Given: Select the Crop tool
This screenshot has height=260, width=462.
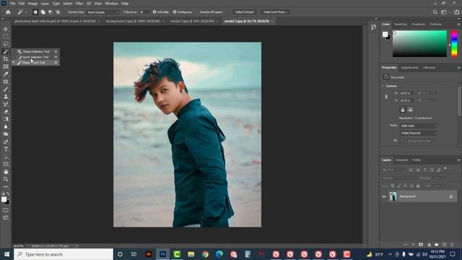Looking at the screenshot, I should point(6,59).
